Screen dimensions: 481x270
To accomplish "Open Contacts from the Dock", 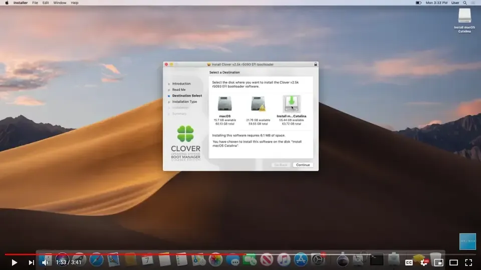I will point(130,260).
